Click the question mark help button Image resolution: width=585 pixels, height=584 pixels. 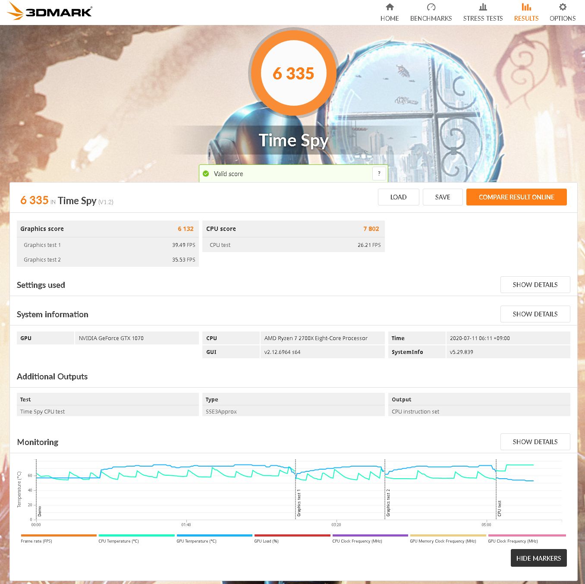coord(379,174)
